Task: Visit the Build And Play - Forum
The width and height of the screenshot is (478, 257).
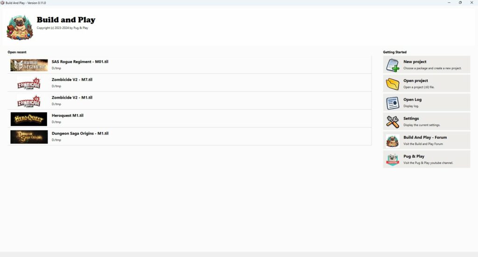Action: [x=427, y=140]
